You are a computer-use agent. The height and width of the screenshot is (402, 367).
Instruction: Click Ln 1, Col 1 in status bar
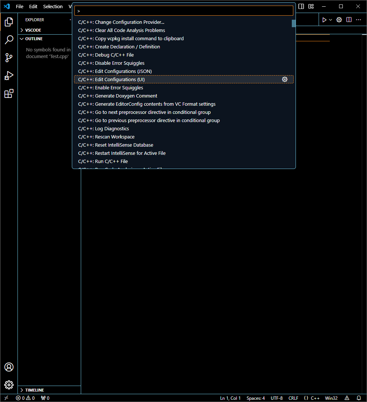point(230,398)
